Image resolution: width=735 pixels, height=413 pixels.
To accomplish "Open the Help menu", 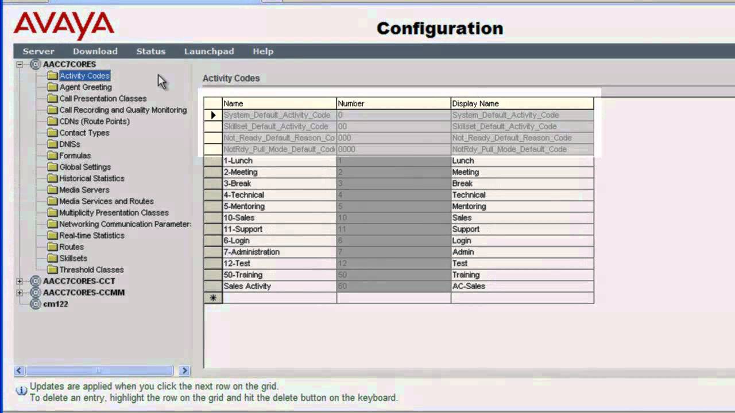I will tap(263, 51).
